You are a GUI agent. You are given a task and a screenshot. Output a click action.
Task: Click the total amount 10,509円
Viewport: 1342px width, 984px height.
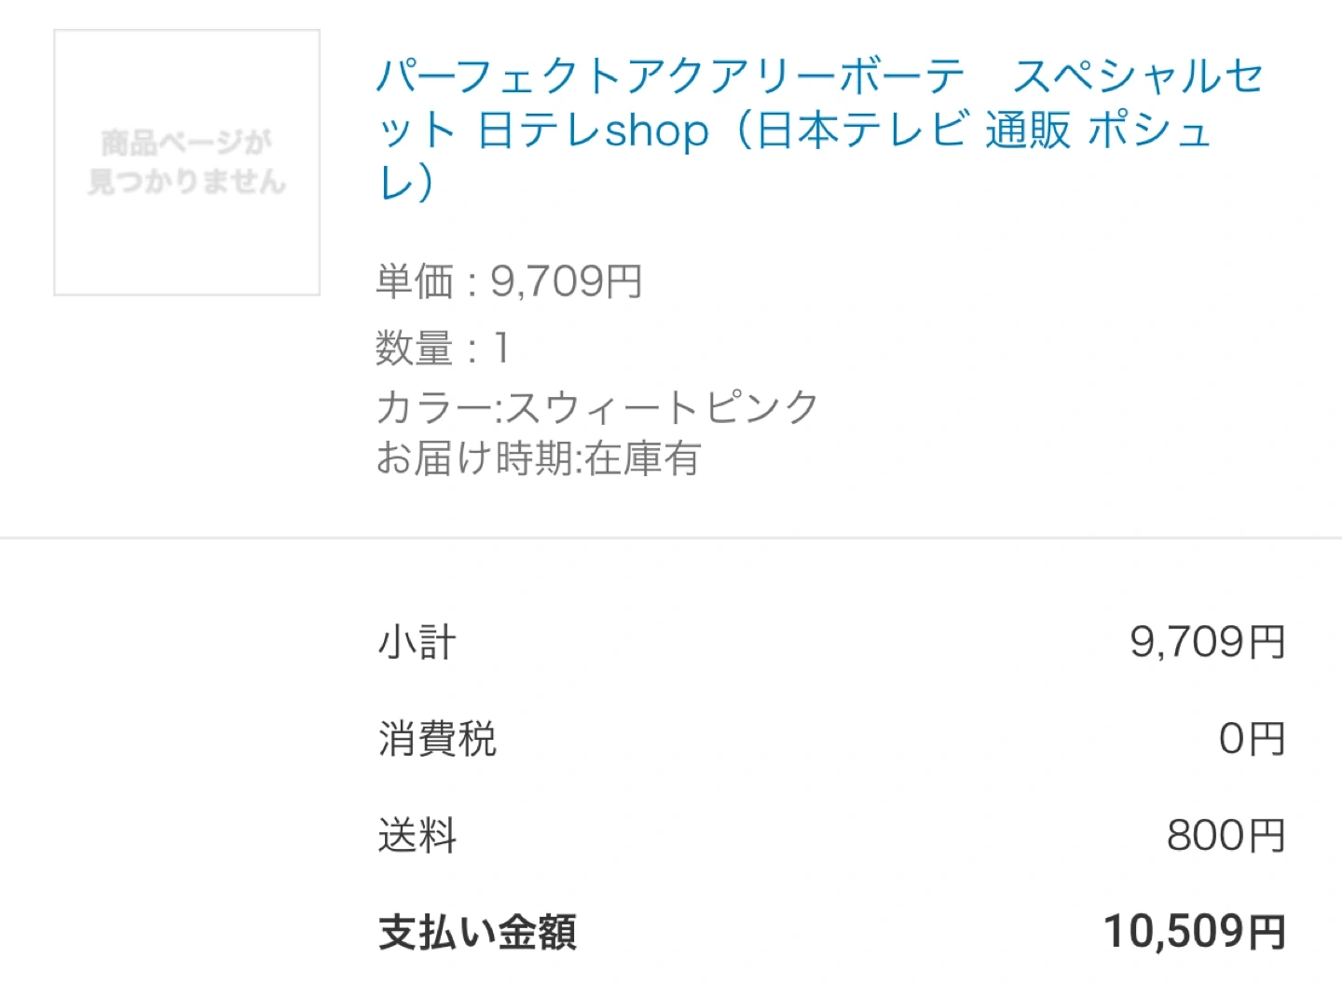point(1194,933)
